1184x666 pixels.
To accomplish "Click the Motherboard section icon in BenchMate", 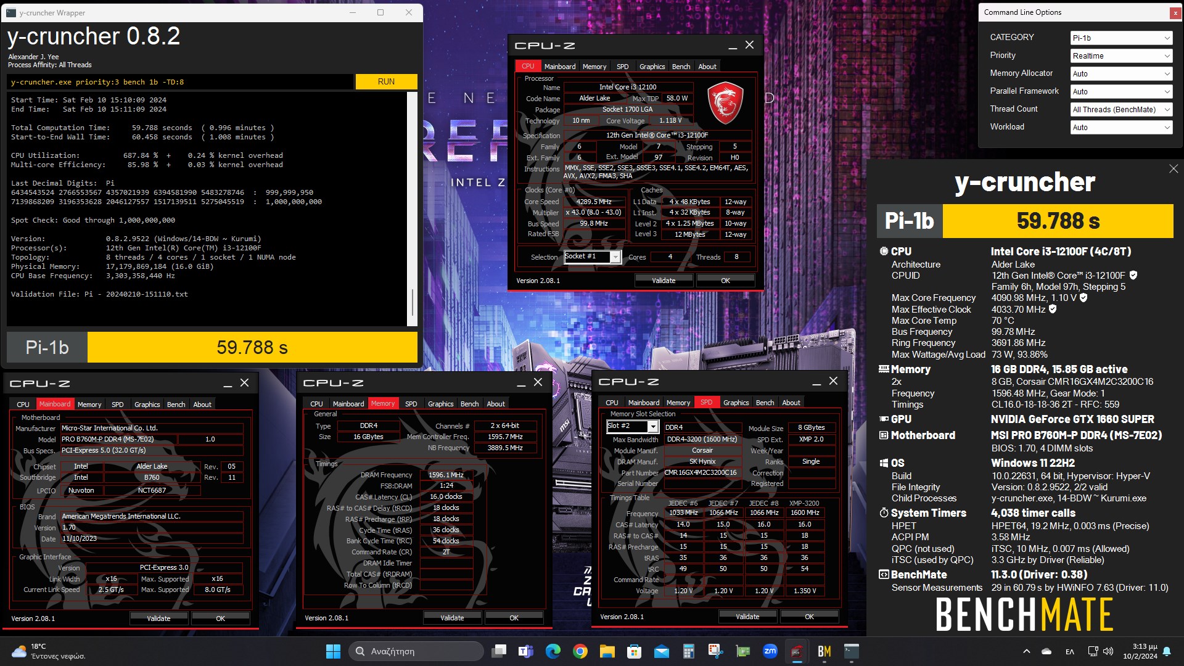I will click(x=884, y=435).
